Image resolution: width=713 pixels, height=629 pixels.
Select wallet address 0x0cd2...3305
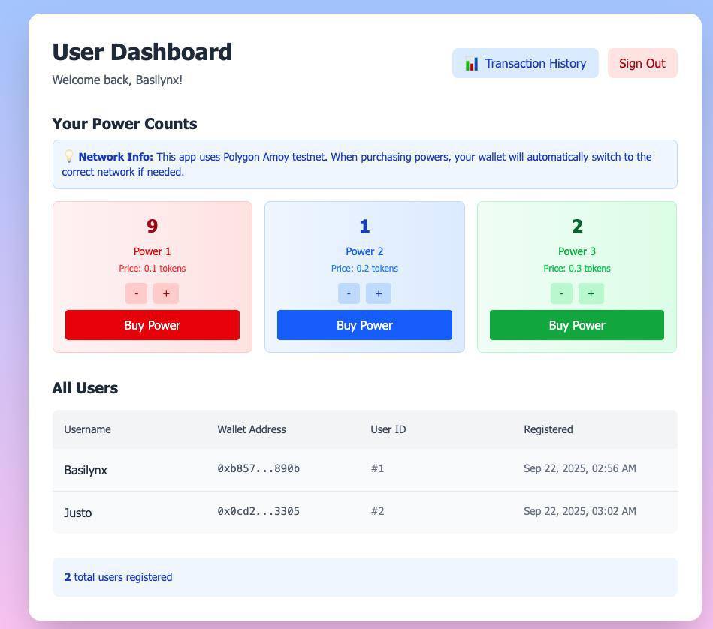(x=258, y=511)
